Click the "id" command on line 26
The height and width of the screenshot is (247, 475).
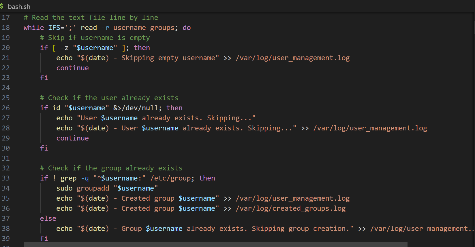56,108
